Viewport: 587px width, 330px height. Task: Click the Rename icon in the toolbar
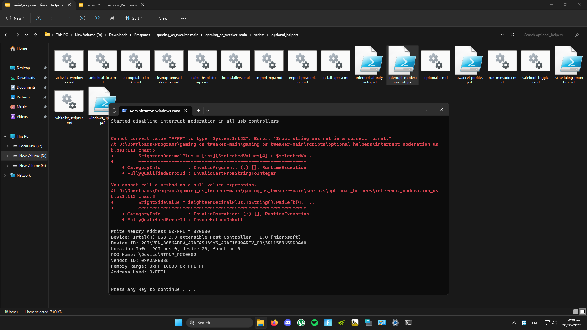point(83,18)
